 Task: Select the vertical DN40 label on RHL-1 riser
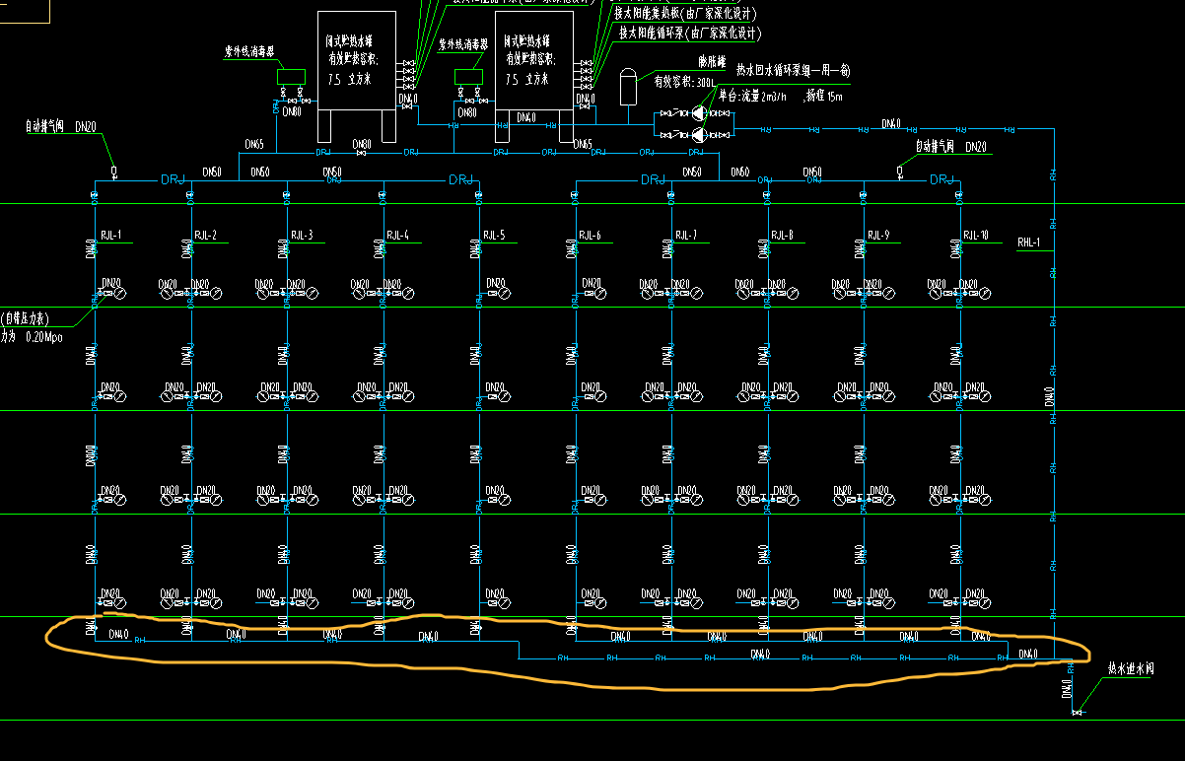(x=1050, y=396)
